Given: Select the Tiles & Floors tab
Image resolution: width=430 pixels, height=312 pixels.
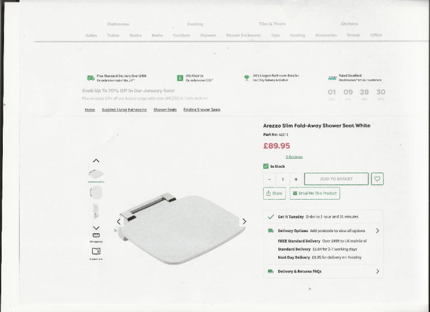Looking at the screenshot, I should point(272,24).
